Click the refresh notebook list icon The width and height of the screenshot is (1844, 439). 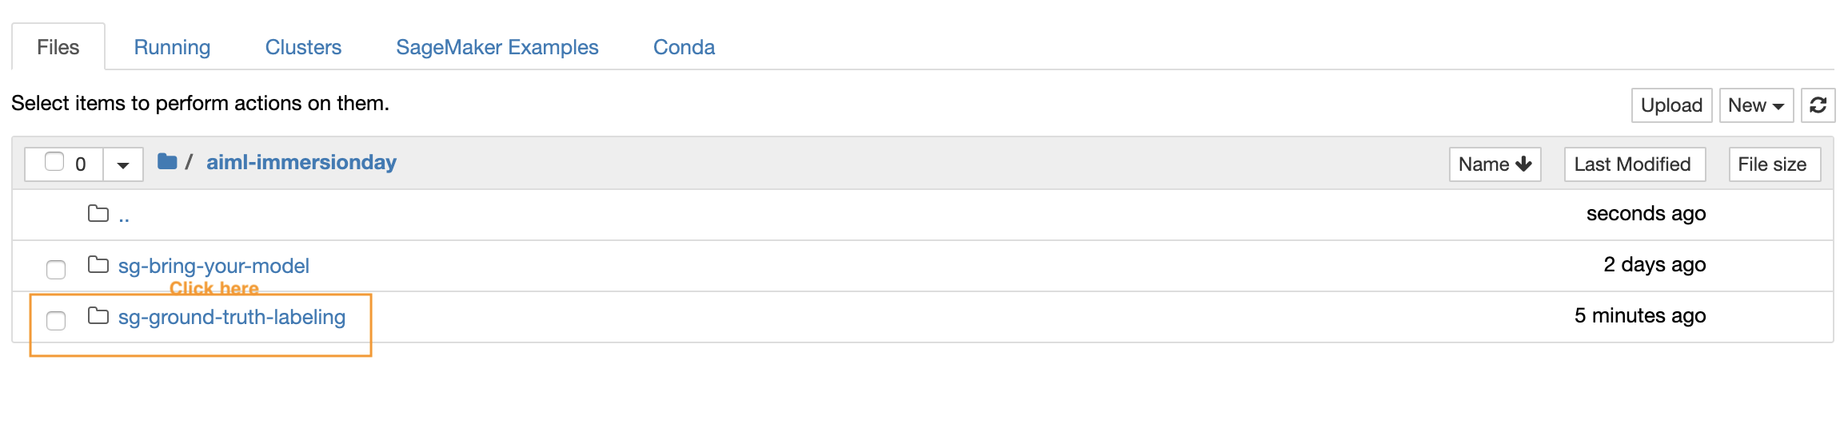click(x=1818, y=105)
